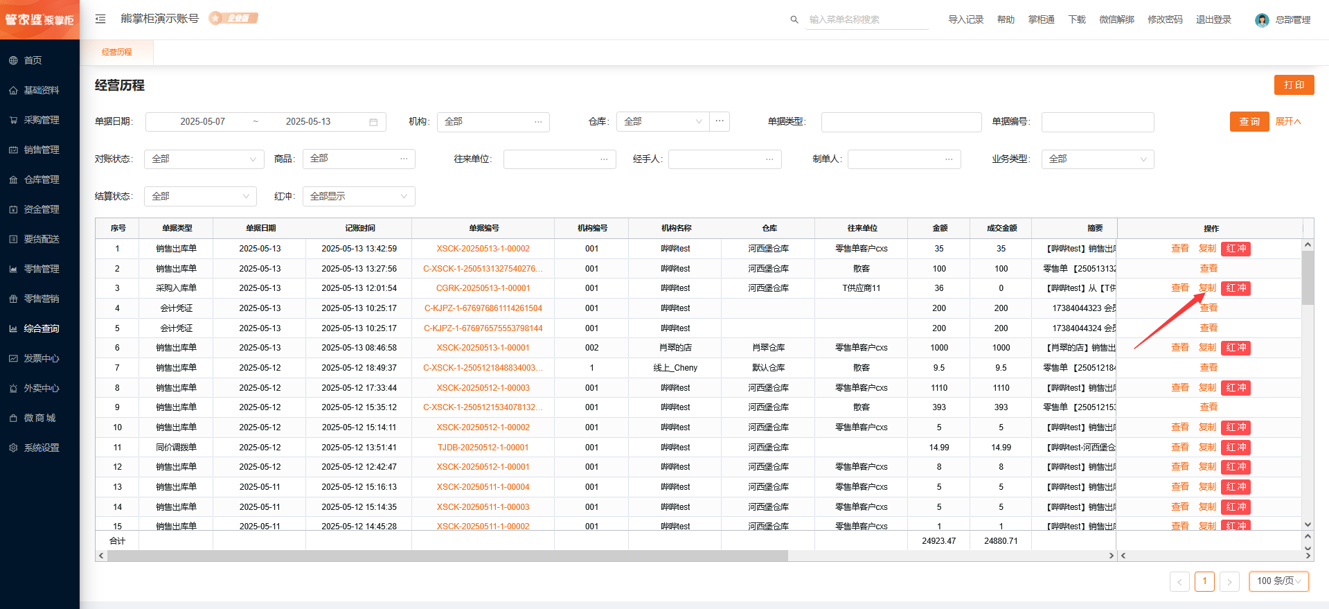
Task: Go to next page arrow
Action: (1229, 582)
